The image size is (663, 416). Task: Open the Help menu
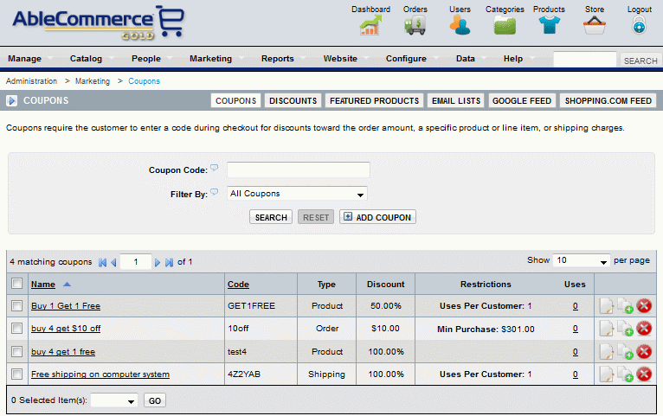(x=513, y=59)
